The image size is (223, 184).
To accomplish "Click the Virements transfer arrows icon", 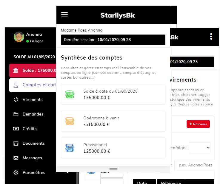I will [x=16, y=100].
